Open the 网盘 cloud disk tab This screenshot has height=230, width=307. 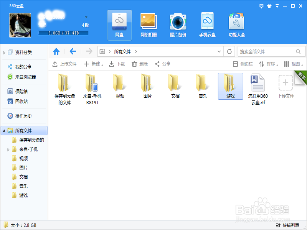pyautogui.click(x=119, y=25)
